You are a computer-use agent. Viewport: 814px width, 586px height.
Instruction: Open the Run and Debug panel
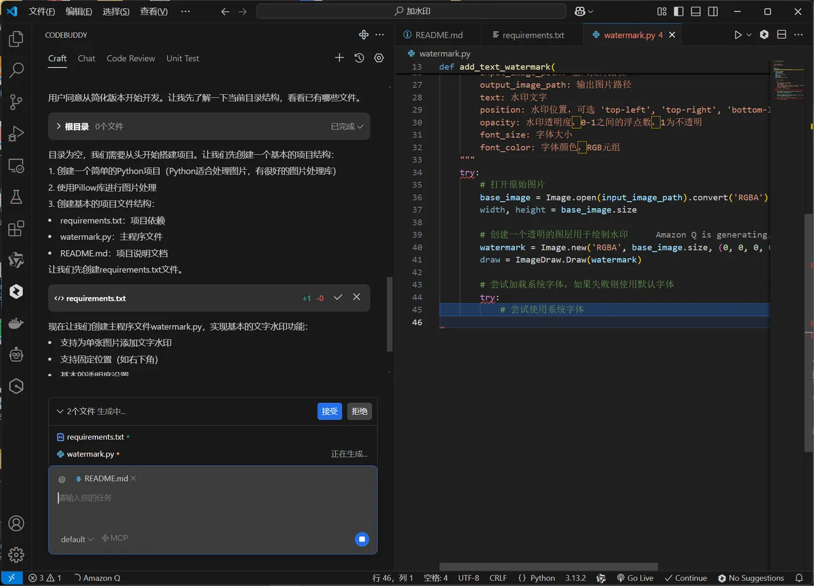16,134
